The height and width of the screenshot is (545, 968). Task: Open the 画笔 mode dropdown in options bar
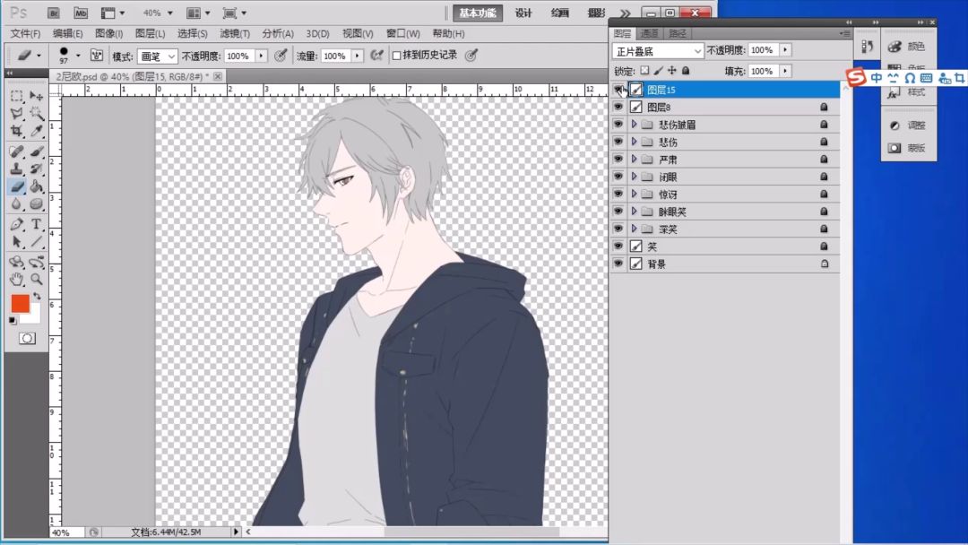[x=158, y=56]
